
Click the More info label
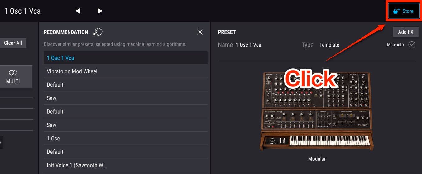tap(395, 45)
